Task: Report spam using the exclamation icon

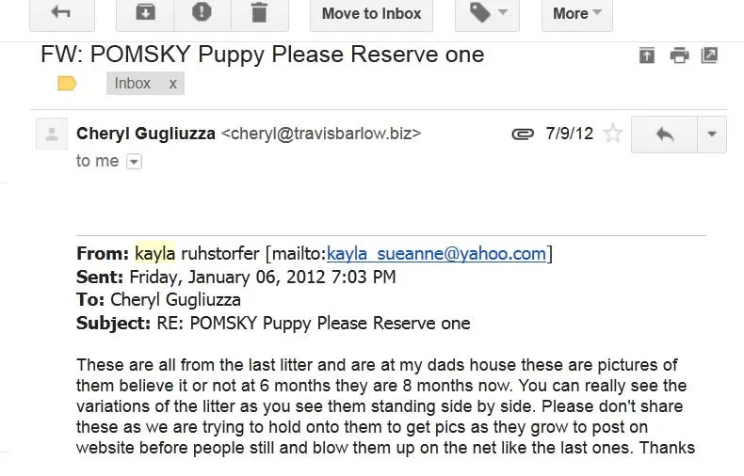Action: coord(202,13)
